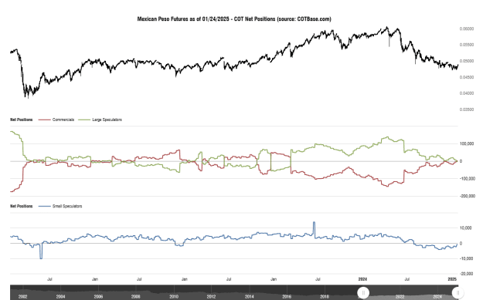Viewport: 483px width, 300px height.
Task: Click the 10,000 small speculators axis value
Action: [466, 228]
